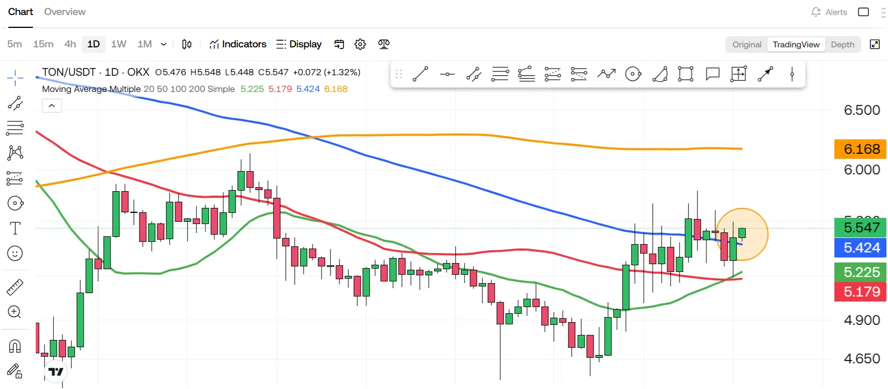Click the TradingView logo

click(56, 371)
